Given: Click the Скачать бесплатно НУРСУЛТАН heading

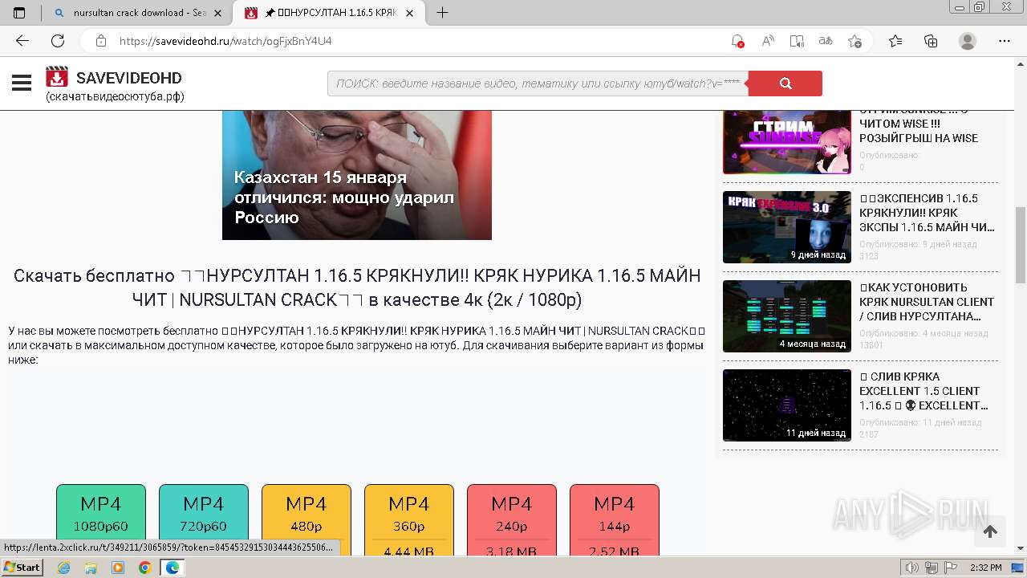Looking at the screenshot, I should click(357, 287).
